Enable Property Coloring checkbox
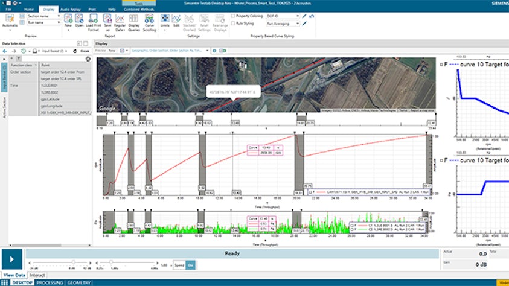Viewport: 509px width, 286px height. point(234,15)
